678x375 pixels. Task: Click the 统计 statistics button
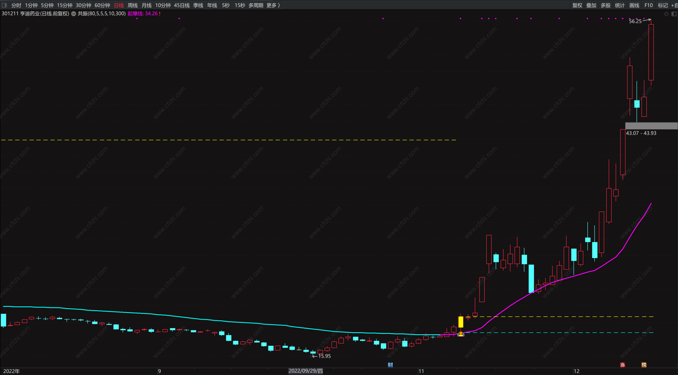tap(620, 5)
